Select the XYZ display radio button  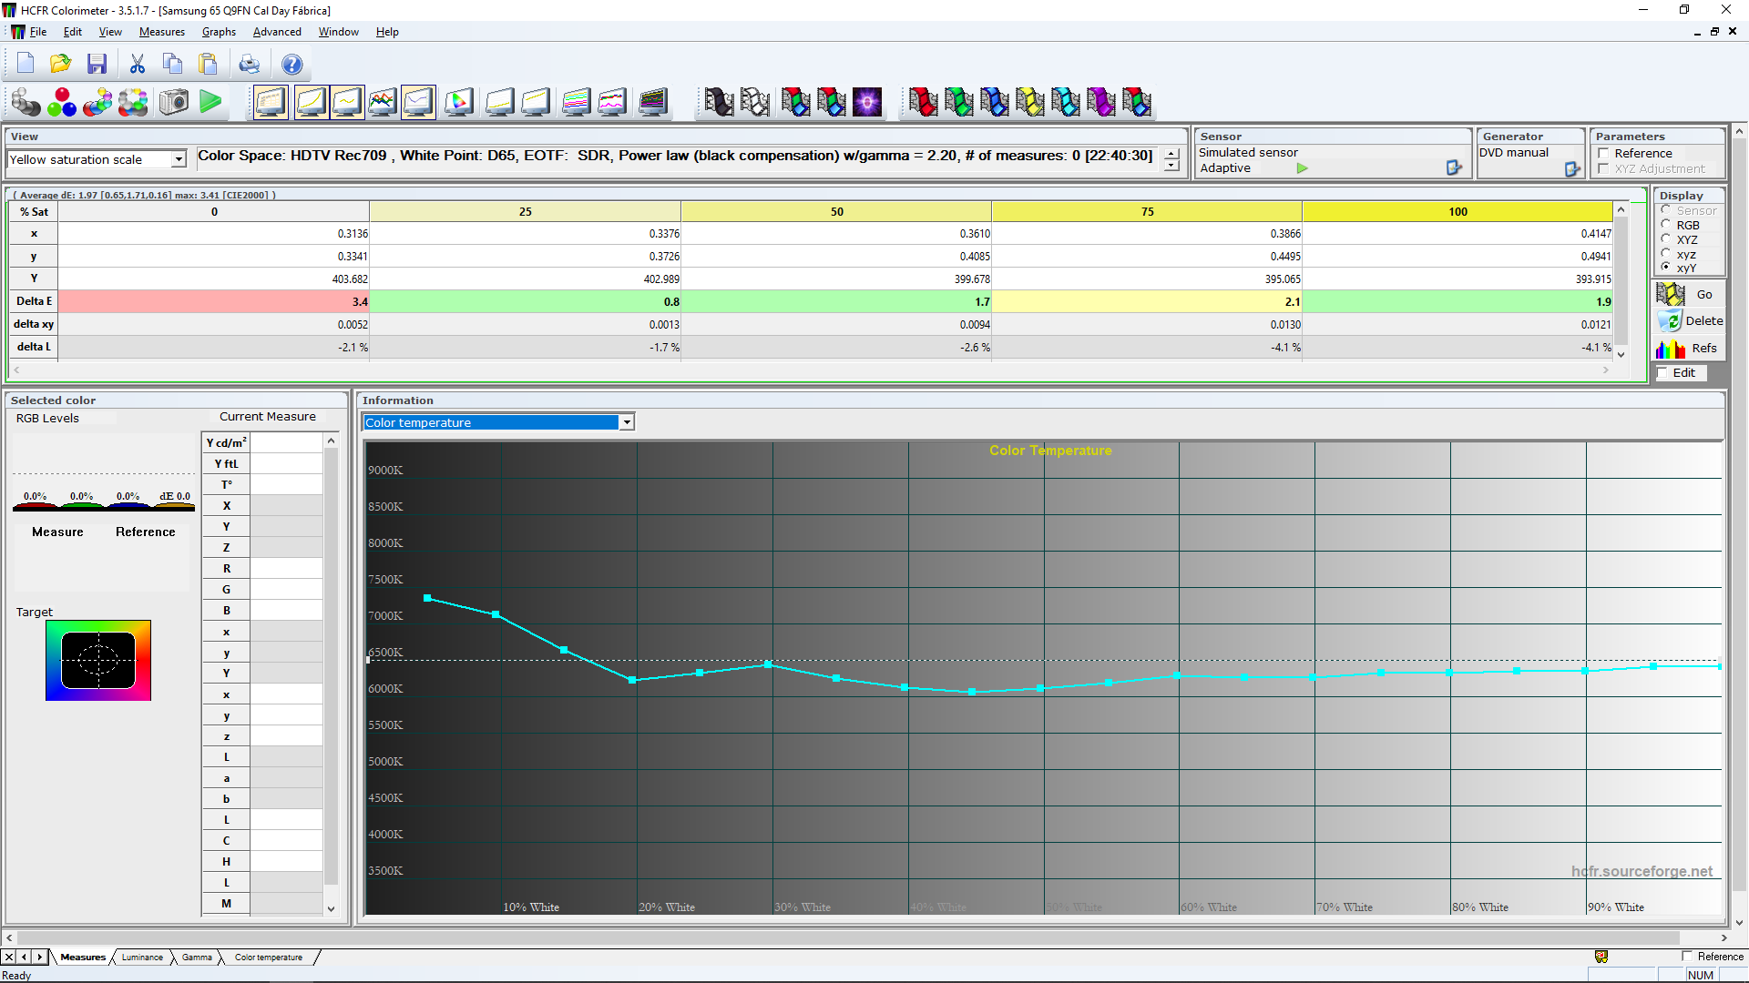click(x=1666, y=238)
